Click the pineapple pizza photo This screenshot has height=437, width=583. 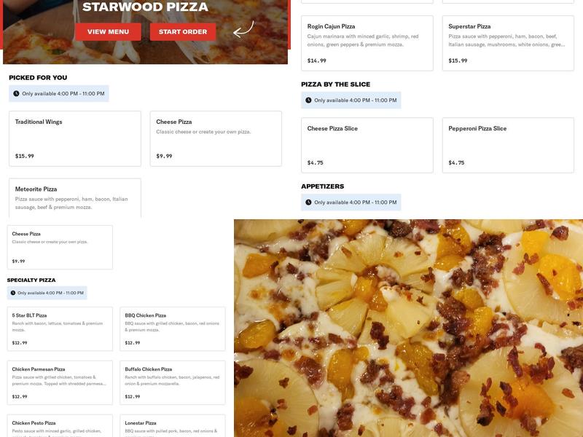click(408, 328)
